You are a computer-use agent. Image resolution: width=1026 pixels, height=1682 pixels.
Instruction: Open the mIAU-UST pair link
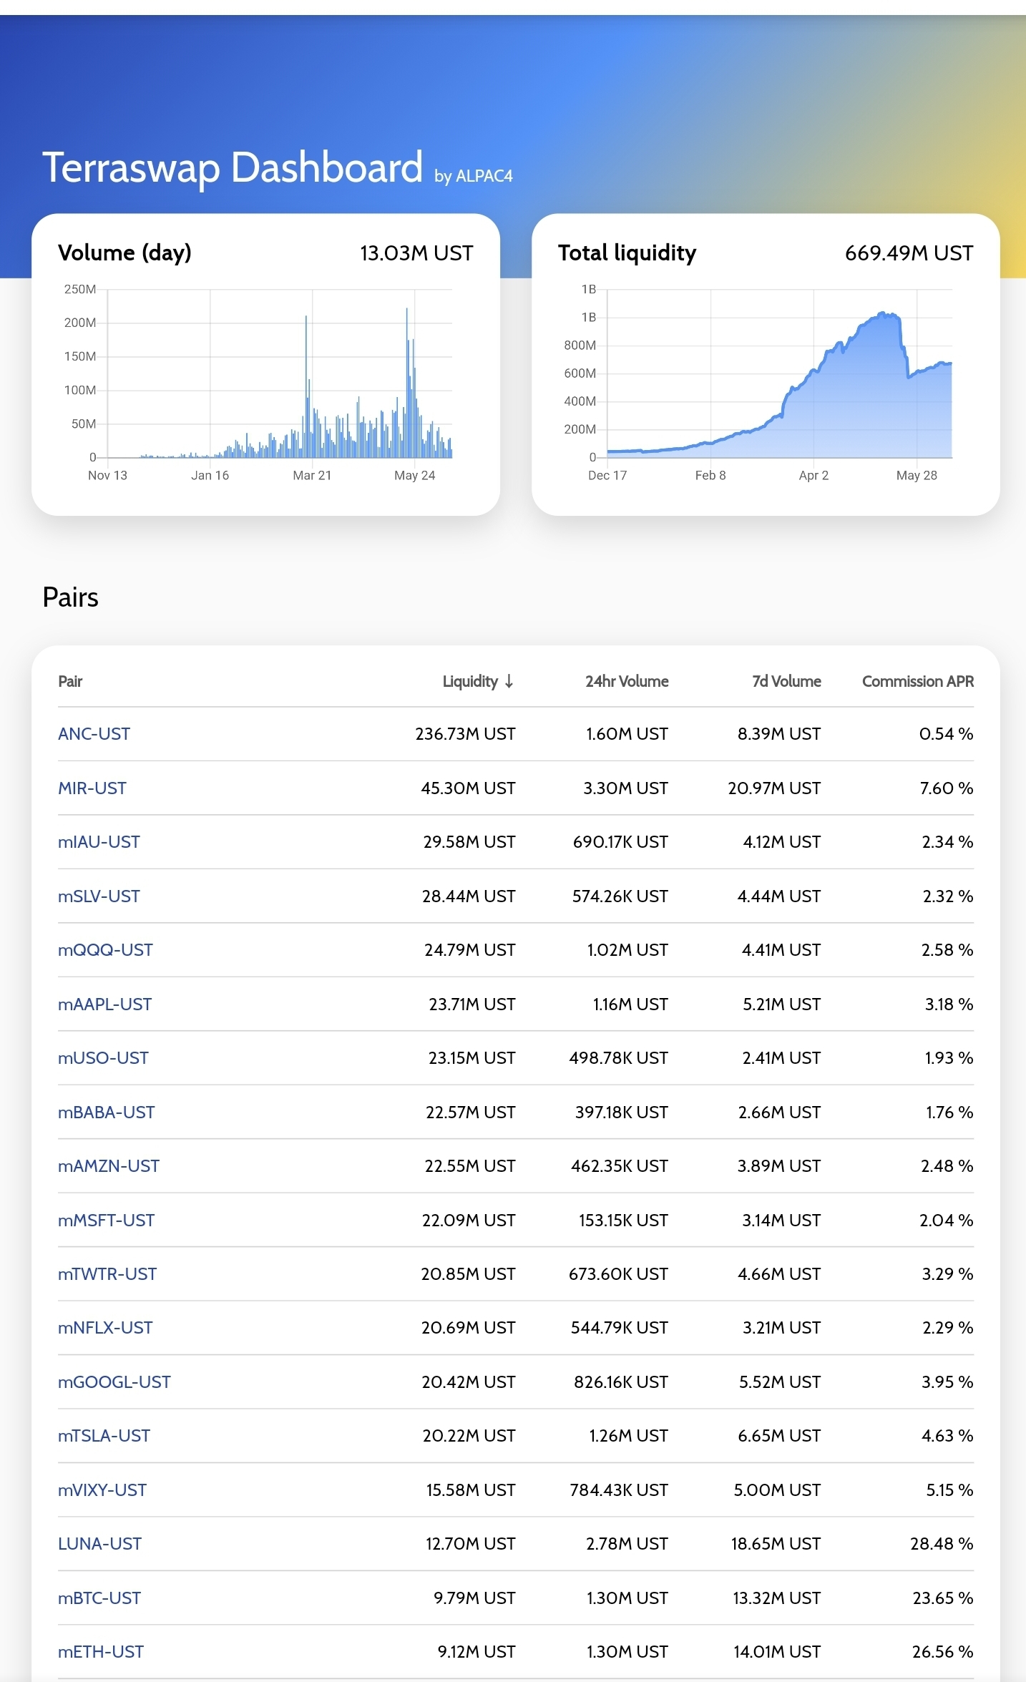tap(99, 842)
